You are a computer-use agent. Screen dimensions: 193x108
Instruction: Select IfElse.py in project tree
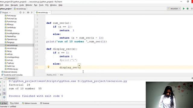click(9, 25)
